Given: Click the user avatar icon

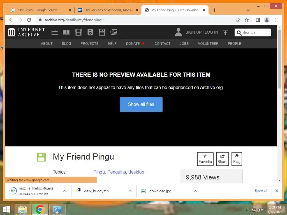Looking at the screenshot, I should click(178, 32).
